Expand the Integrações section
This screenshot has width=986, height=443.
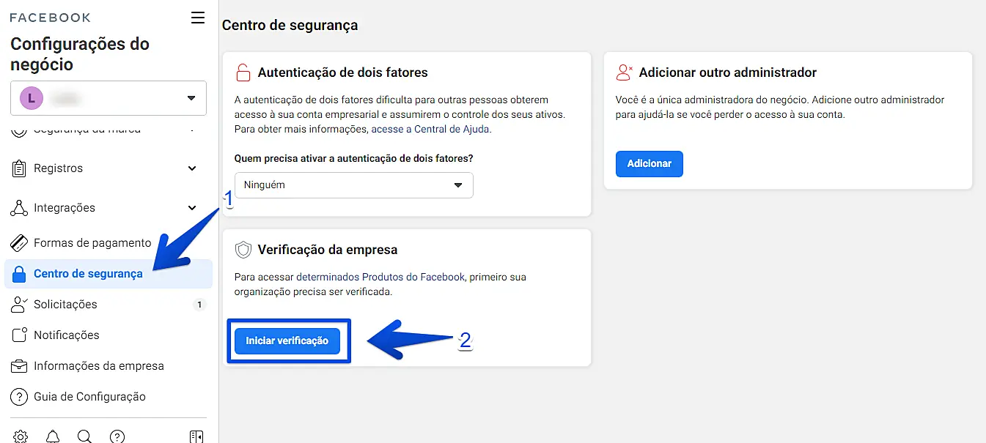coord(192,208)
